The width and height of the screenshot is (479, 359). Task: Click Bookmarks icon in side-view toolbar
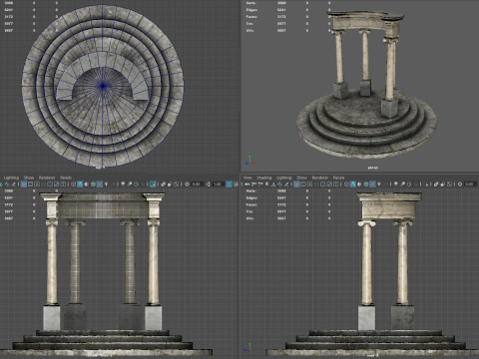coord(266,183)
